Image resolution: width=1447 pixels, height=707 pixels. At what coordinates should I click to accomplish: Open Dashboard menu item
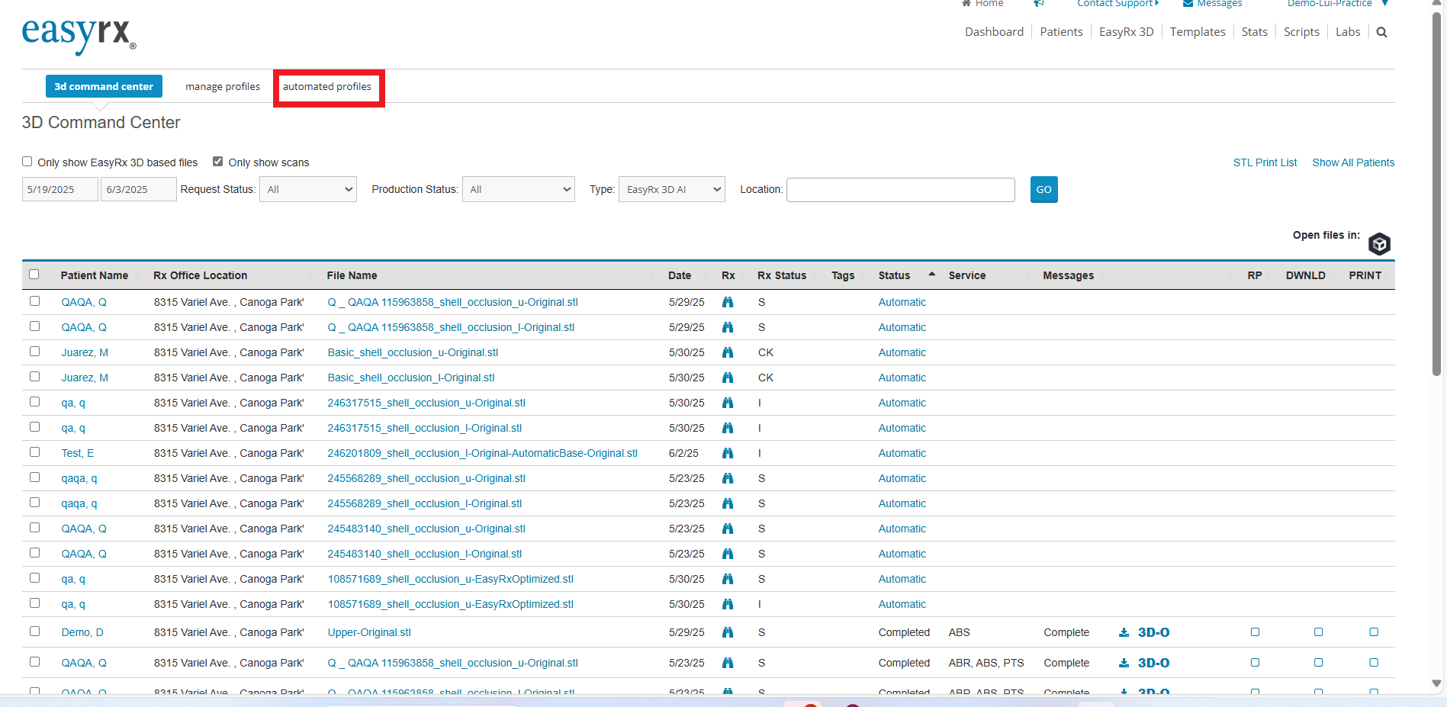pos(994,32)
